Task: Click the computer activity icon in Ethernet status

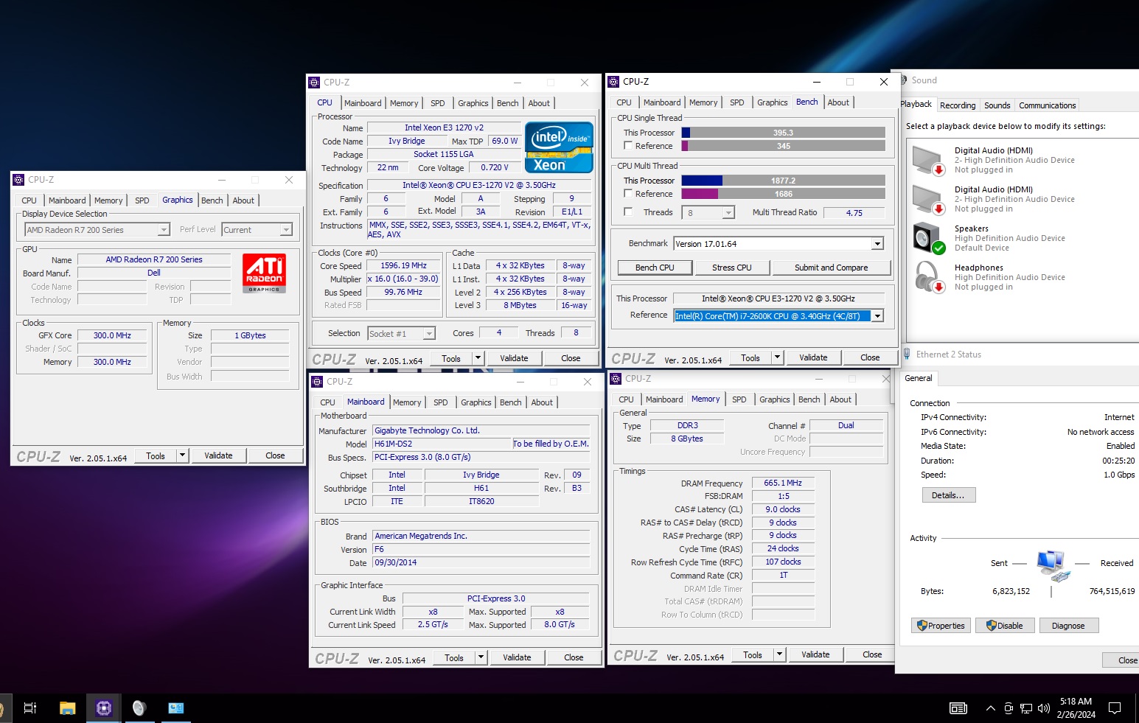Action: coord(1053,564)
